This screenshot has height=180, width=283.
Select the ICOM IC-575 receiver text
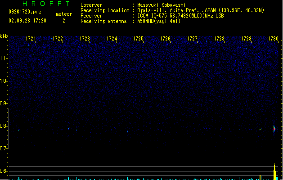181,16
